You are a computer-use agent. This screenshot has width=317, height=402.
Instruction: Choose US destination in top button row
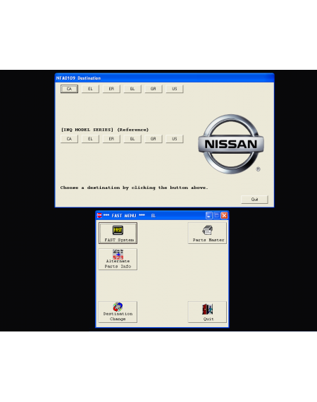pyautogui.click(x=175, y=89)
